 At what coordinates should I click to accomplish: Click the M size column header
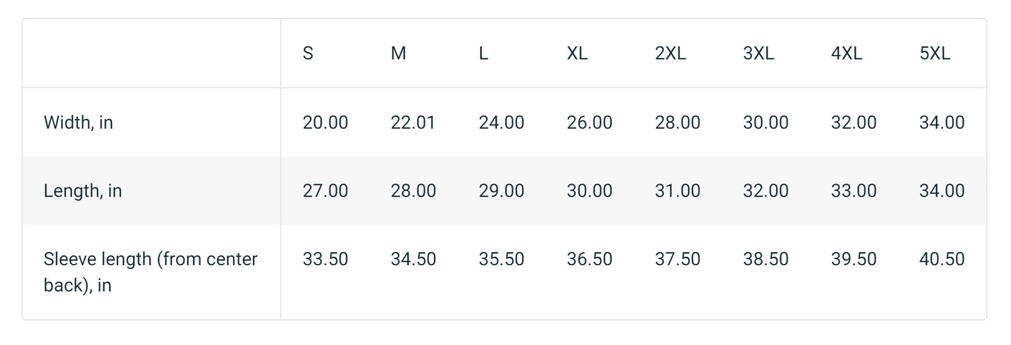tap(398, 54)
